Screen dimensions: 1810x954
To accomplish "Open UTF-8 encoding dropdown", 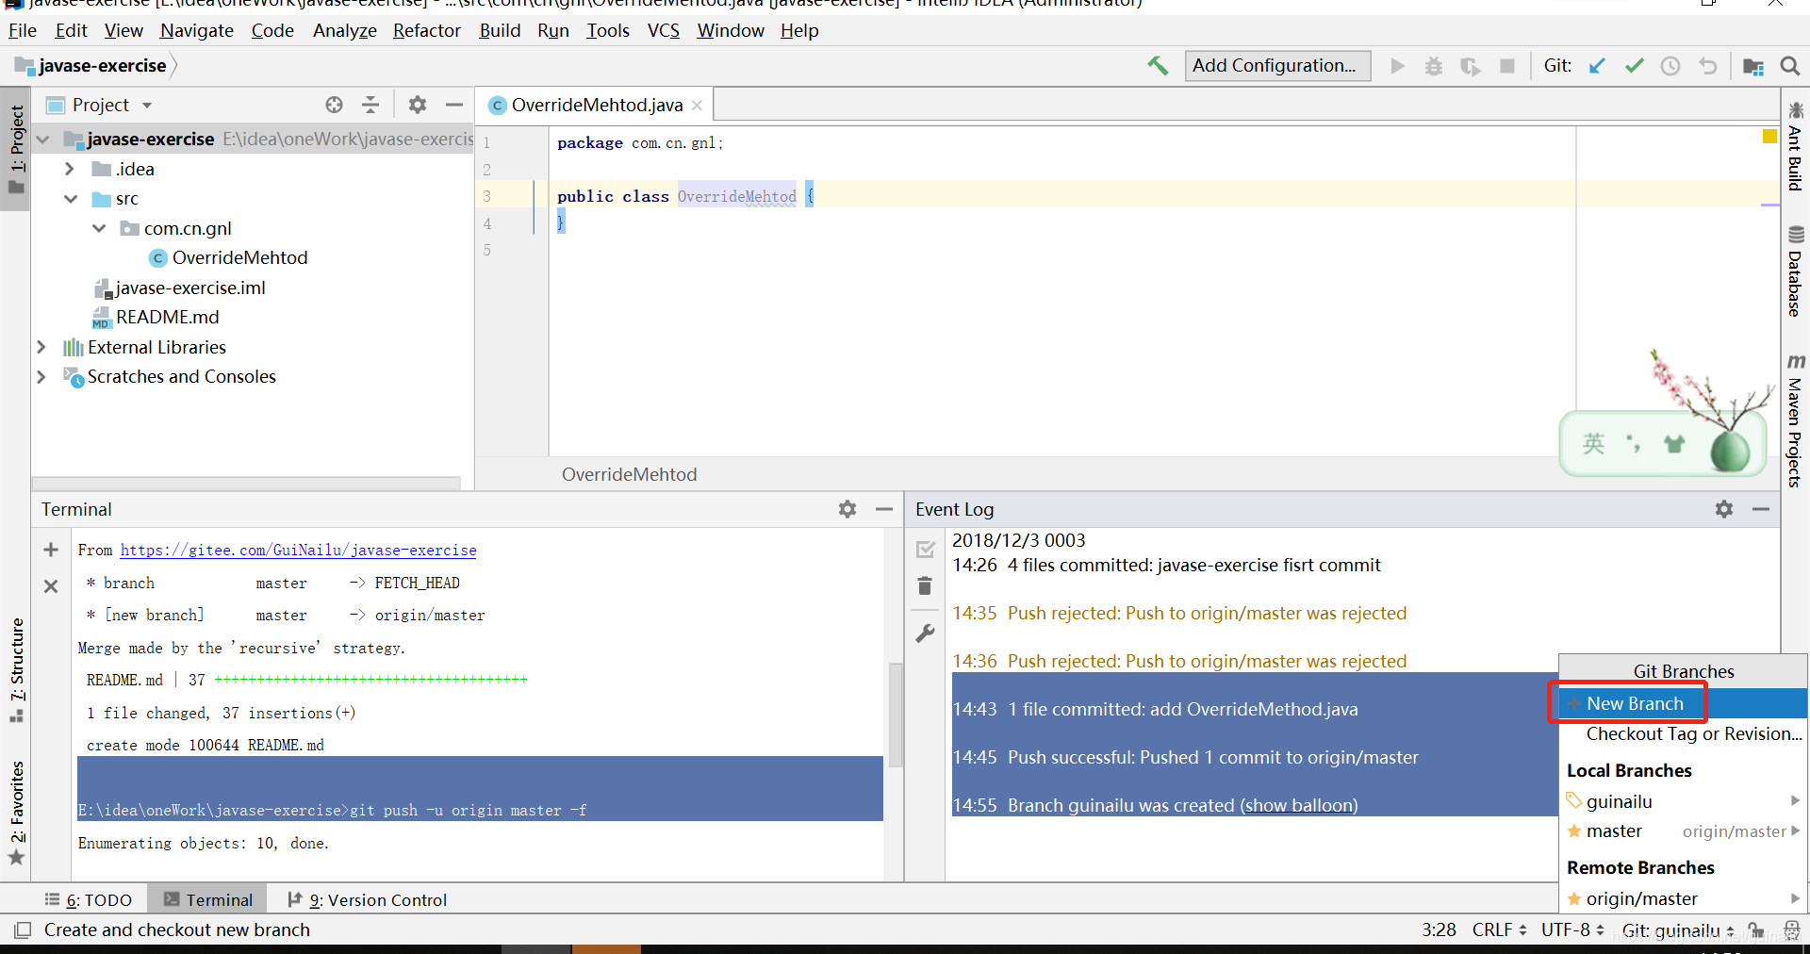I will [1572, 930].
